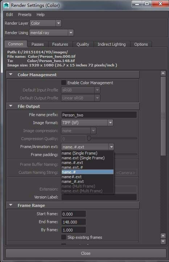Screen dimensions: 169x262
Task: Open the Presets menu
Action: (x=25, y=15)
